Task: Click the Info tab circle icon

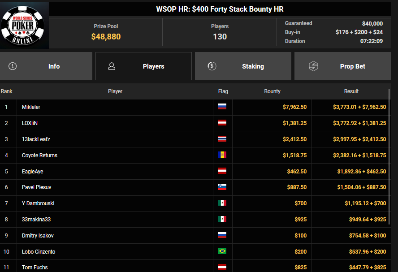Action: 13,66
